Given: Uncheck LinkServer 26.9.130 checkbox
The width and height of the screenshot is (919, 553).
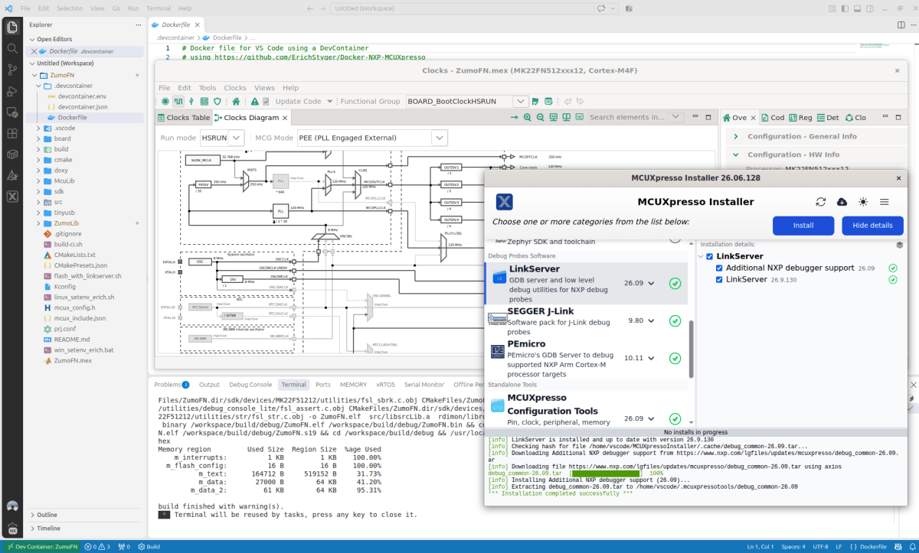Looking at the screenshot, I should point(719,280).
